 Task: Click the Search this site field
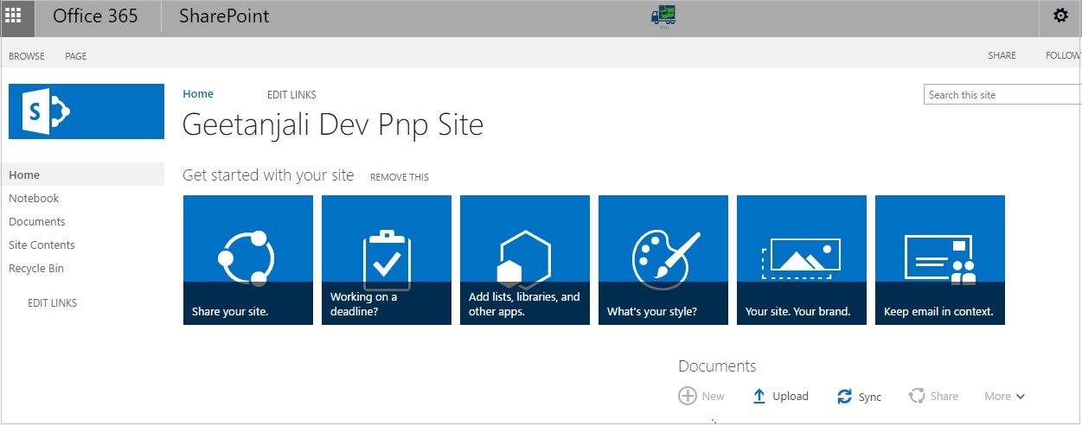1002,95
